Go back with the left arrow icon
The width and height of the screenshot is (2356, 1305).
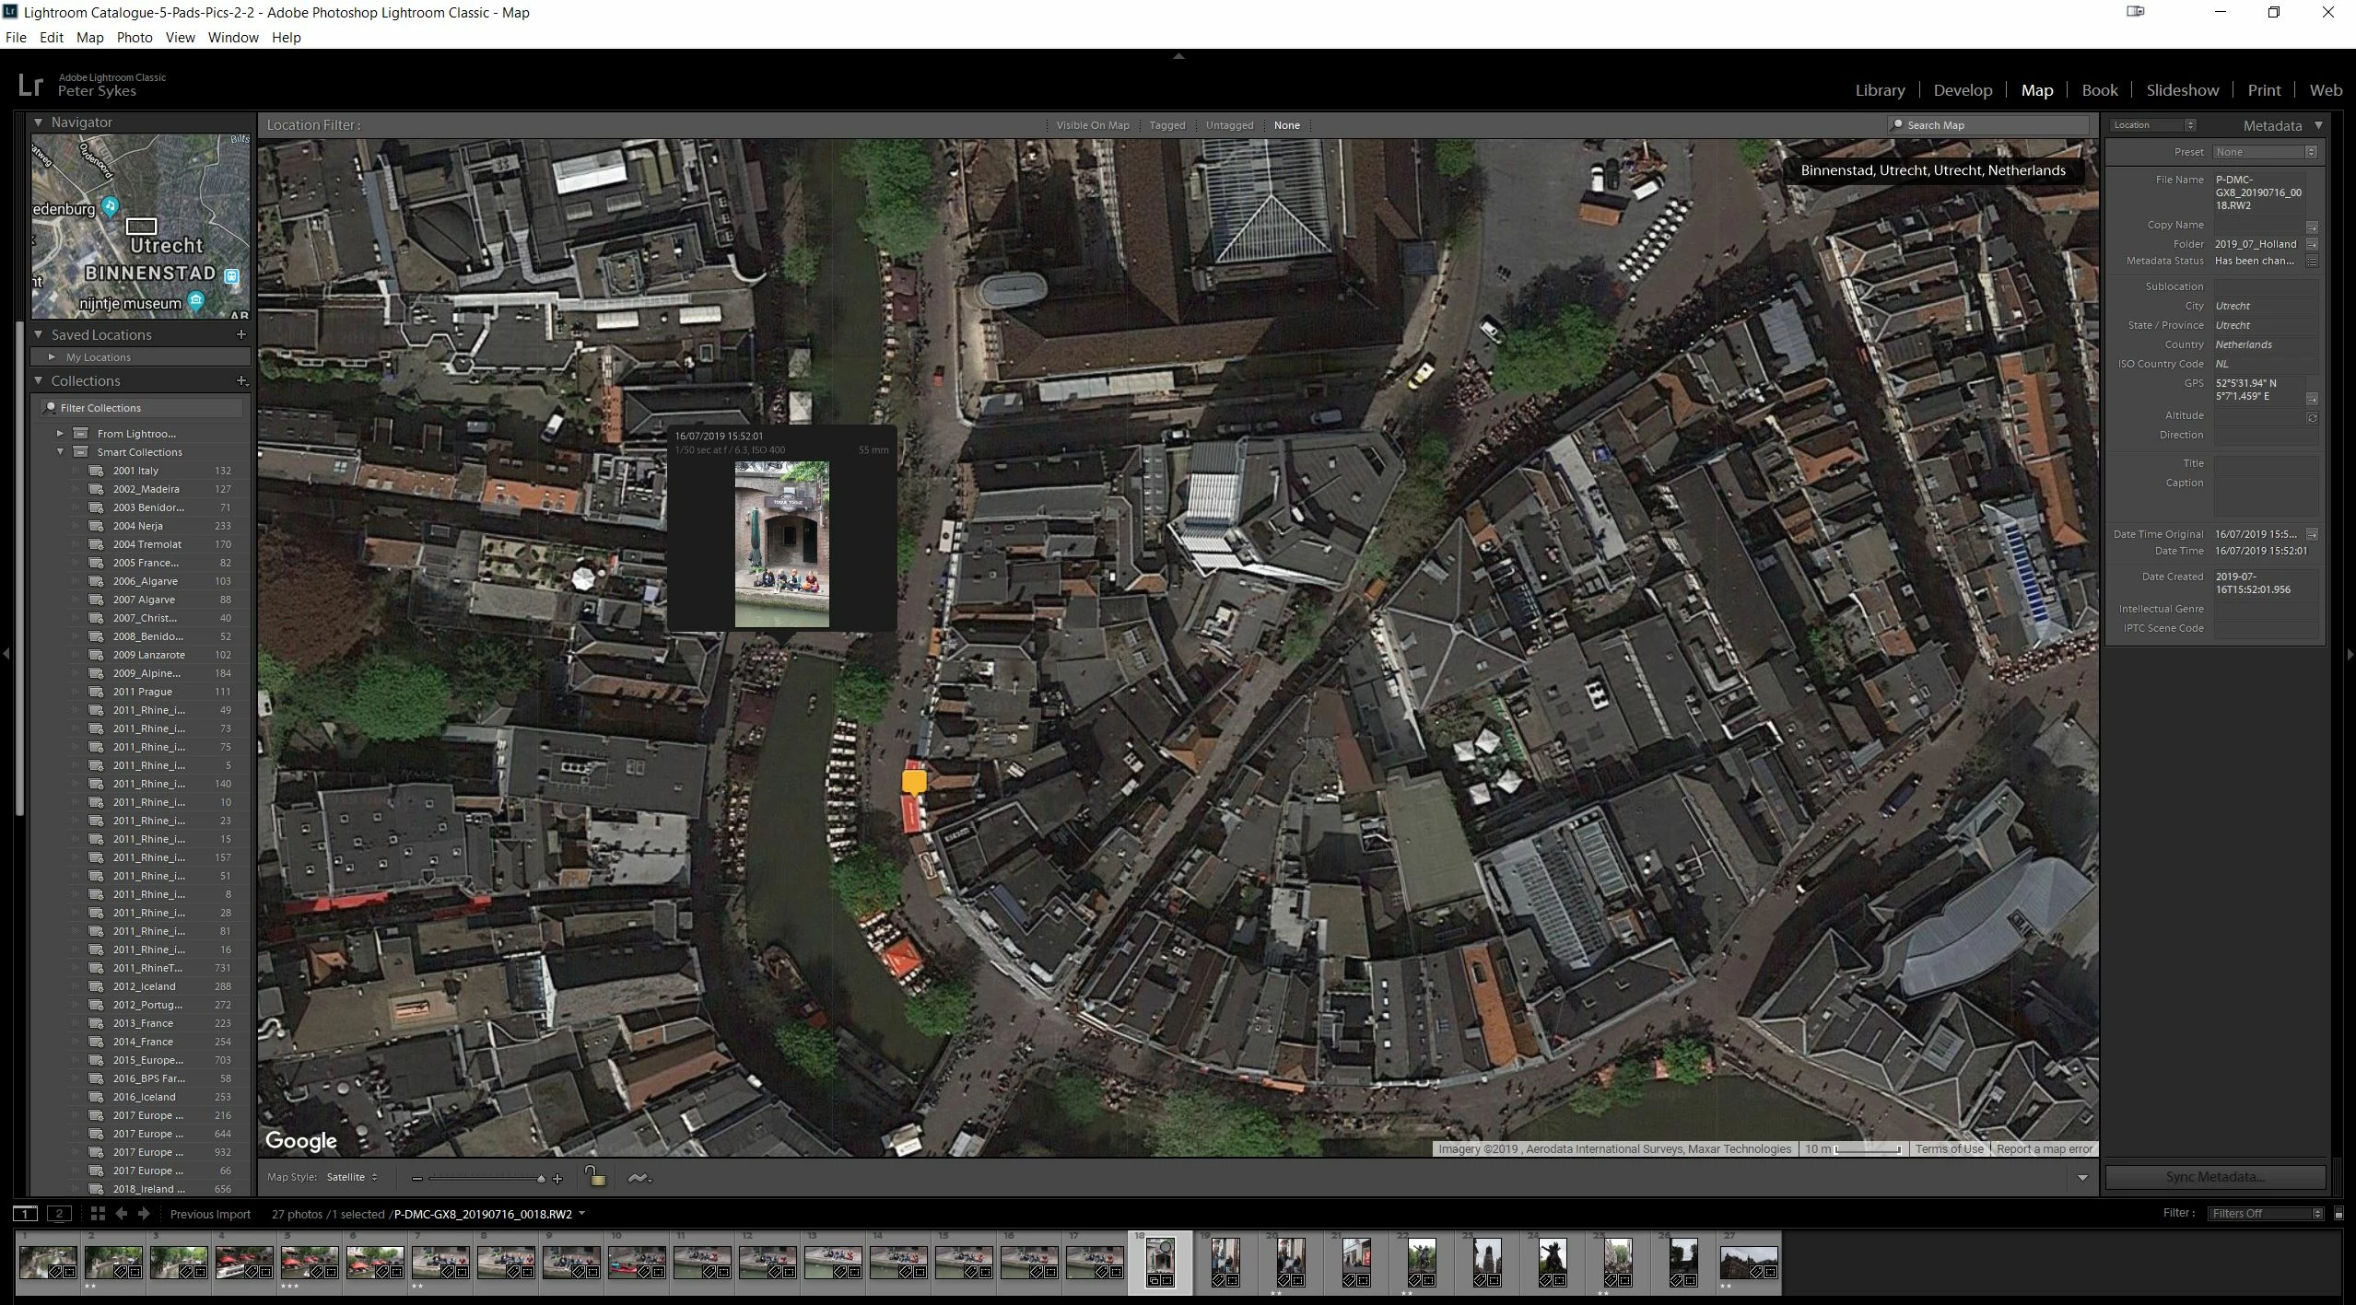pyautogui.click(x=121, y=1214)
